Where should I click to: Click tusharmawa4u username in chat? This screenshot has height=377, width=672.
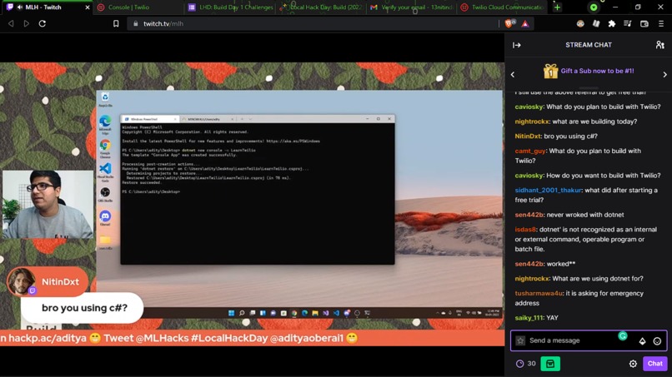tap(539, 293)
